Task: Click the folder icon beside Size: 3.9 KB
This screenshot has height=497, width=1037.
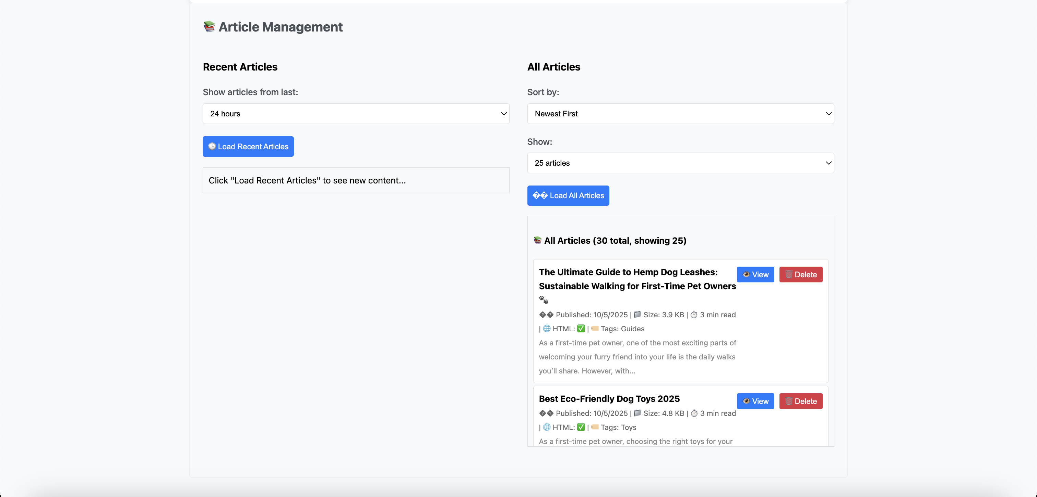Action: point(637,314)
